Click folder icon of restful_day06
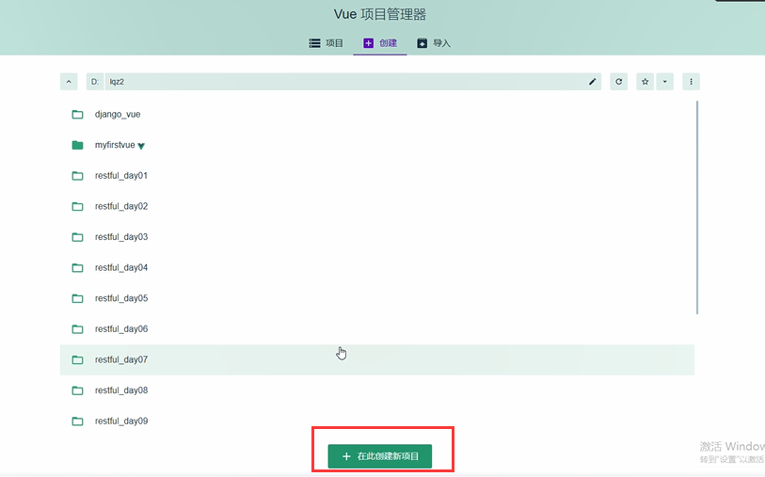The width and height of the screenshot is (765, 477). [77, 329]
